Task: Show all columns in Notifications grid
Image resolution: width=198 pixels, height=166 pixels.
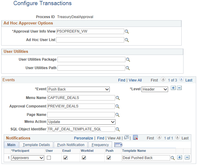Action: 118,145
